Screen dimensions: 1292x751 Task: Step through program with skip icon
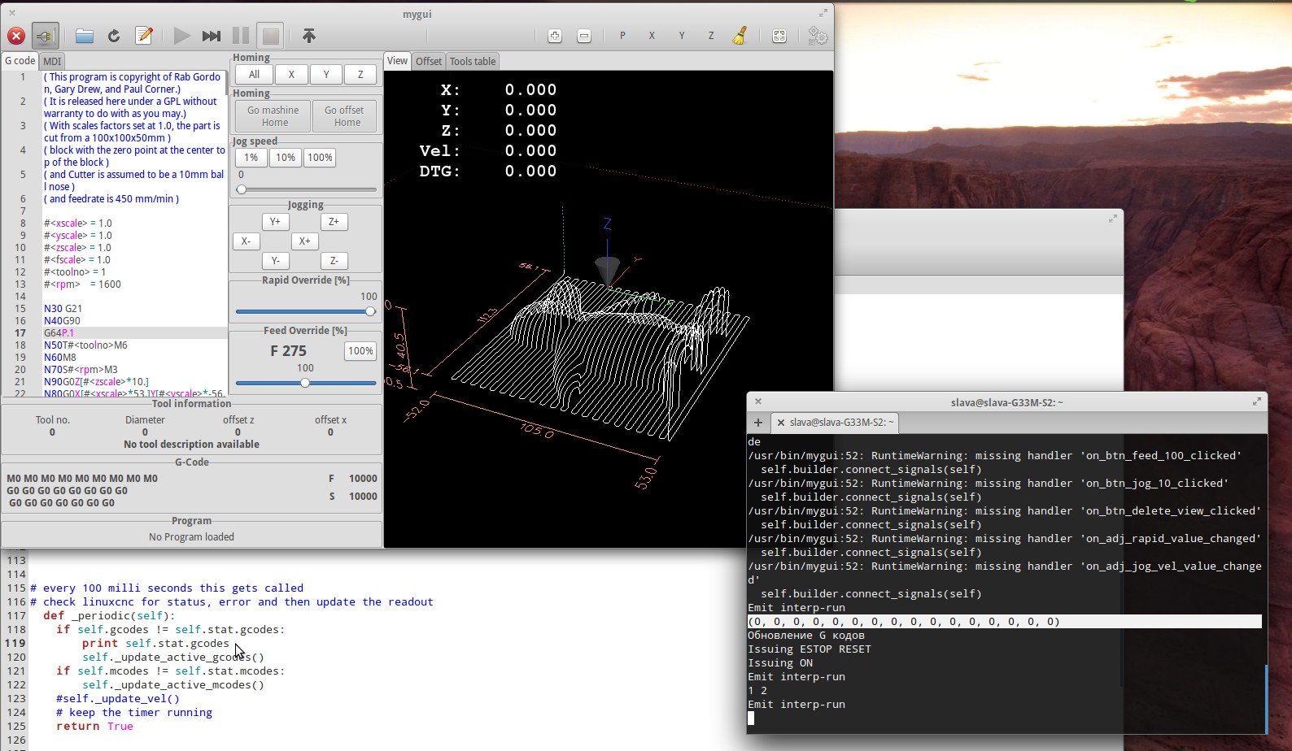(212, 36)
